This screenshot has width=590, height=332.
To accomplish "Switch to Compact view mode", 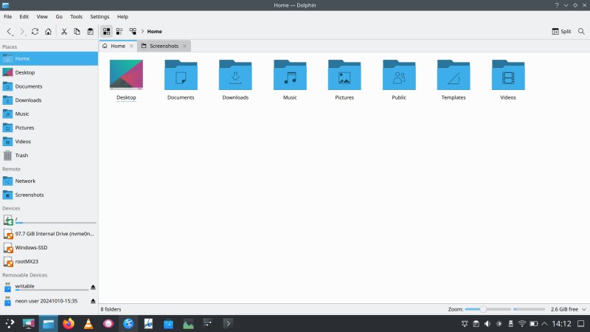I will (119, 32).
